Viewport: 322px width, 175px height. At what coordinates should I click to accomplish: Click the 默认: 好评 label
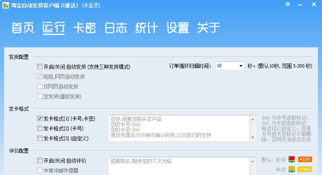pyautogui.click(x=274, y=160)
